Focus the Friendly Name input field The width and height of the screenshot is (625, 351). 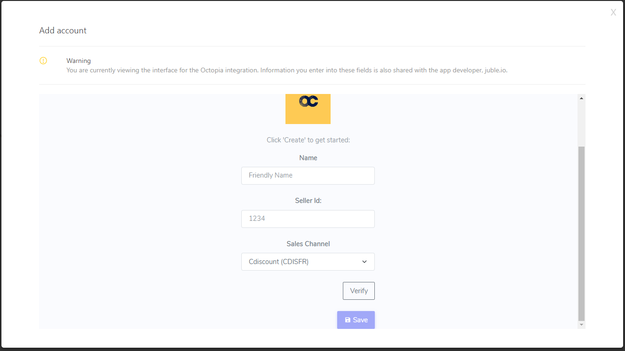[x=308, y=176]
